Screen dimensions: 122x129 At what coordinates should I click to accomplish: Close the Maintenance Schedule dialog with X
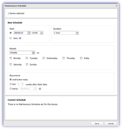click(x=117, y=6)
